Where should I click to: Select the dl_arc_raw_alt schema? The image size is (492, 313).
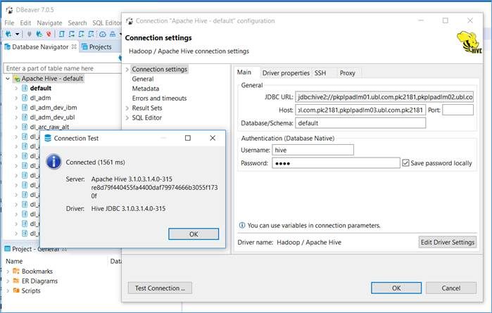[x=49, y=127]
